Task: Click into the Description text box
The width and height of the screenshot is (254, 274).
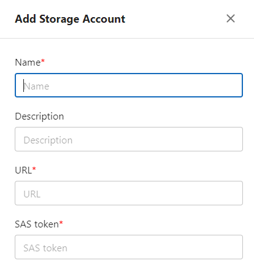Action: (x=129, y=139)
